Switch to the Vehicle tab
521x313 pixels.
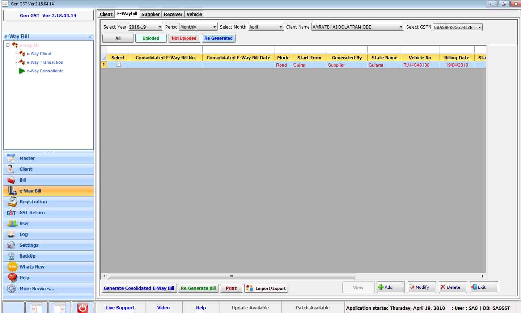pos(194,14)
